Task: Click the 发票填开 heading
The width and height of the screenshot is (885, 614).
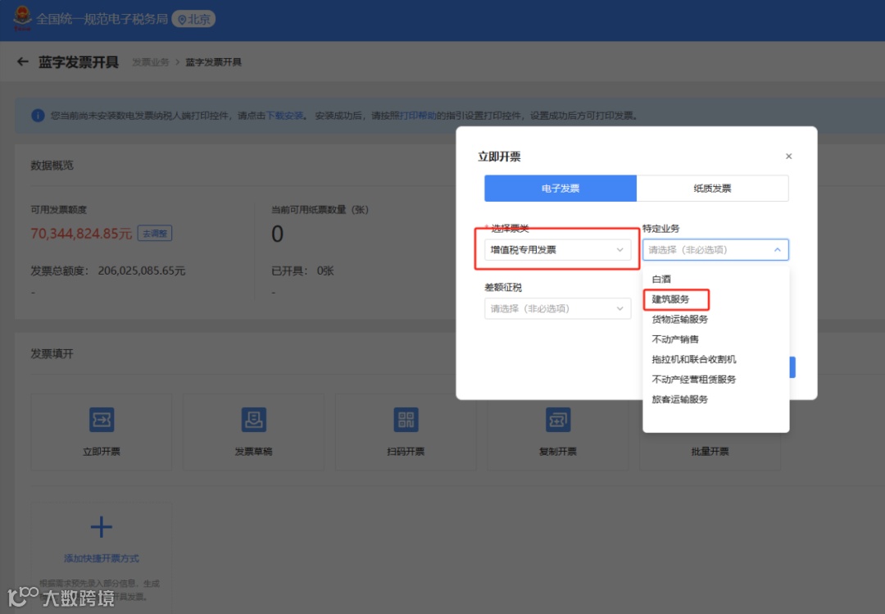Action: point(52,353)
